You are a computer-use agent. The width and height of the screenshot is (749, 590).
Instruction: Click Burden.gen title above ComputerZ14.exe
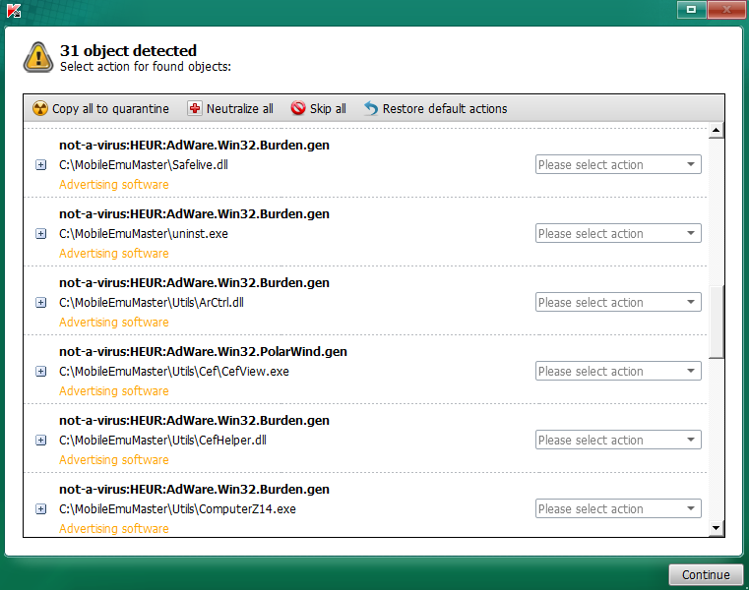click(x=195, y=489)
